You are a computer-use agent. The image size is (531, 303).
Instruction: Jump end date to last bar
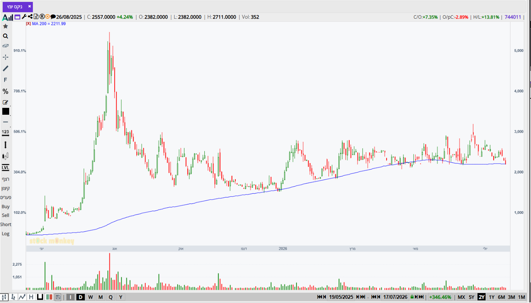coord(421,297)
